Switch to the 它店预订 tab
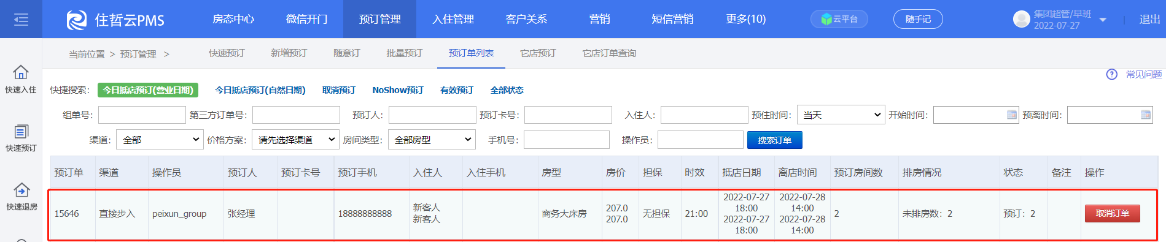The height and width of the screenshot is (242, 1166). coord(538,53)
